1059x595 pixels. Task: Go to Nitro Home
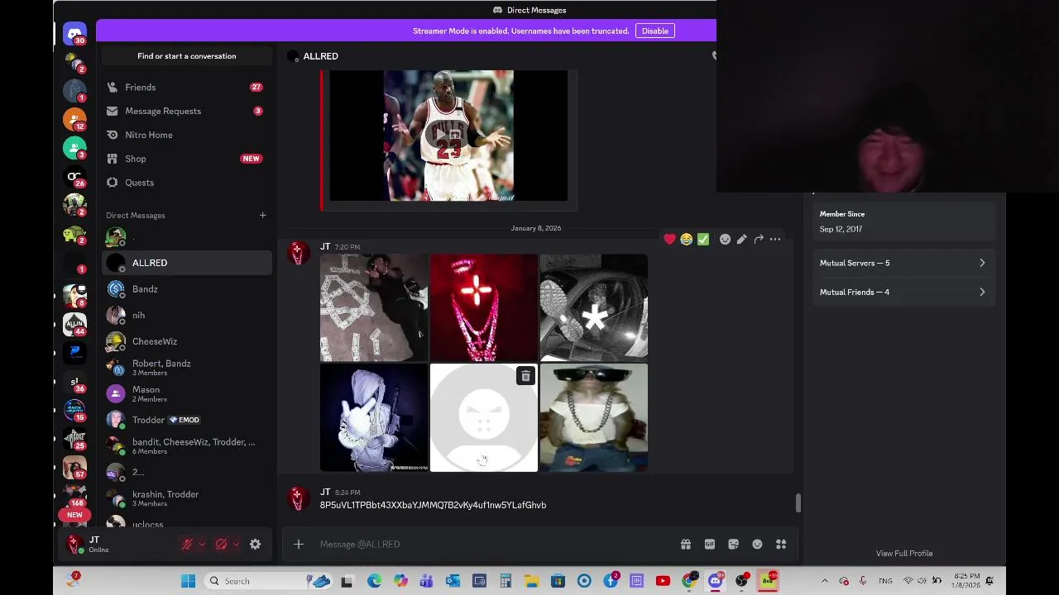click(x=186, y=135)
